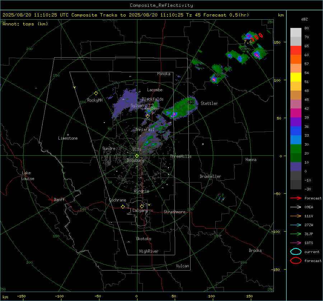This screenshot has height=301, width=323.
Task: Click the dBZ scale heading
Action: click(304, 19)
